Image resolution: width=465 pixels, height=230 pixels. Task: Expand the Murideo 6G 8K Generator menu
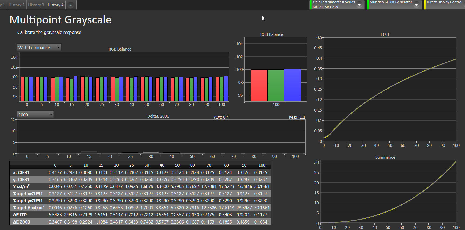[x=416, y=5]
